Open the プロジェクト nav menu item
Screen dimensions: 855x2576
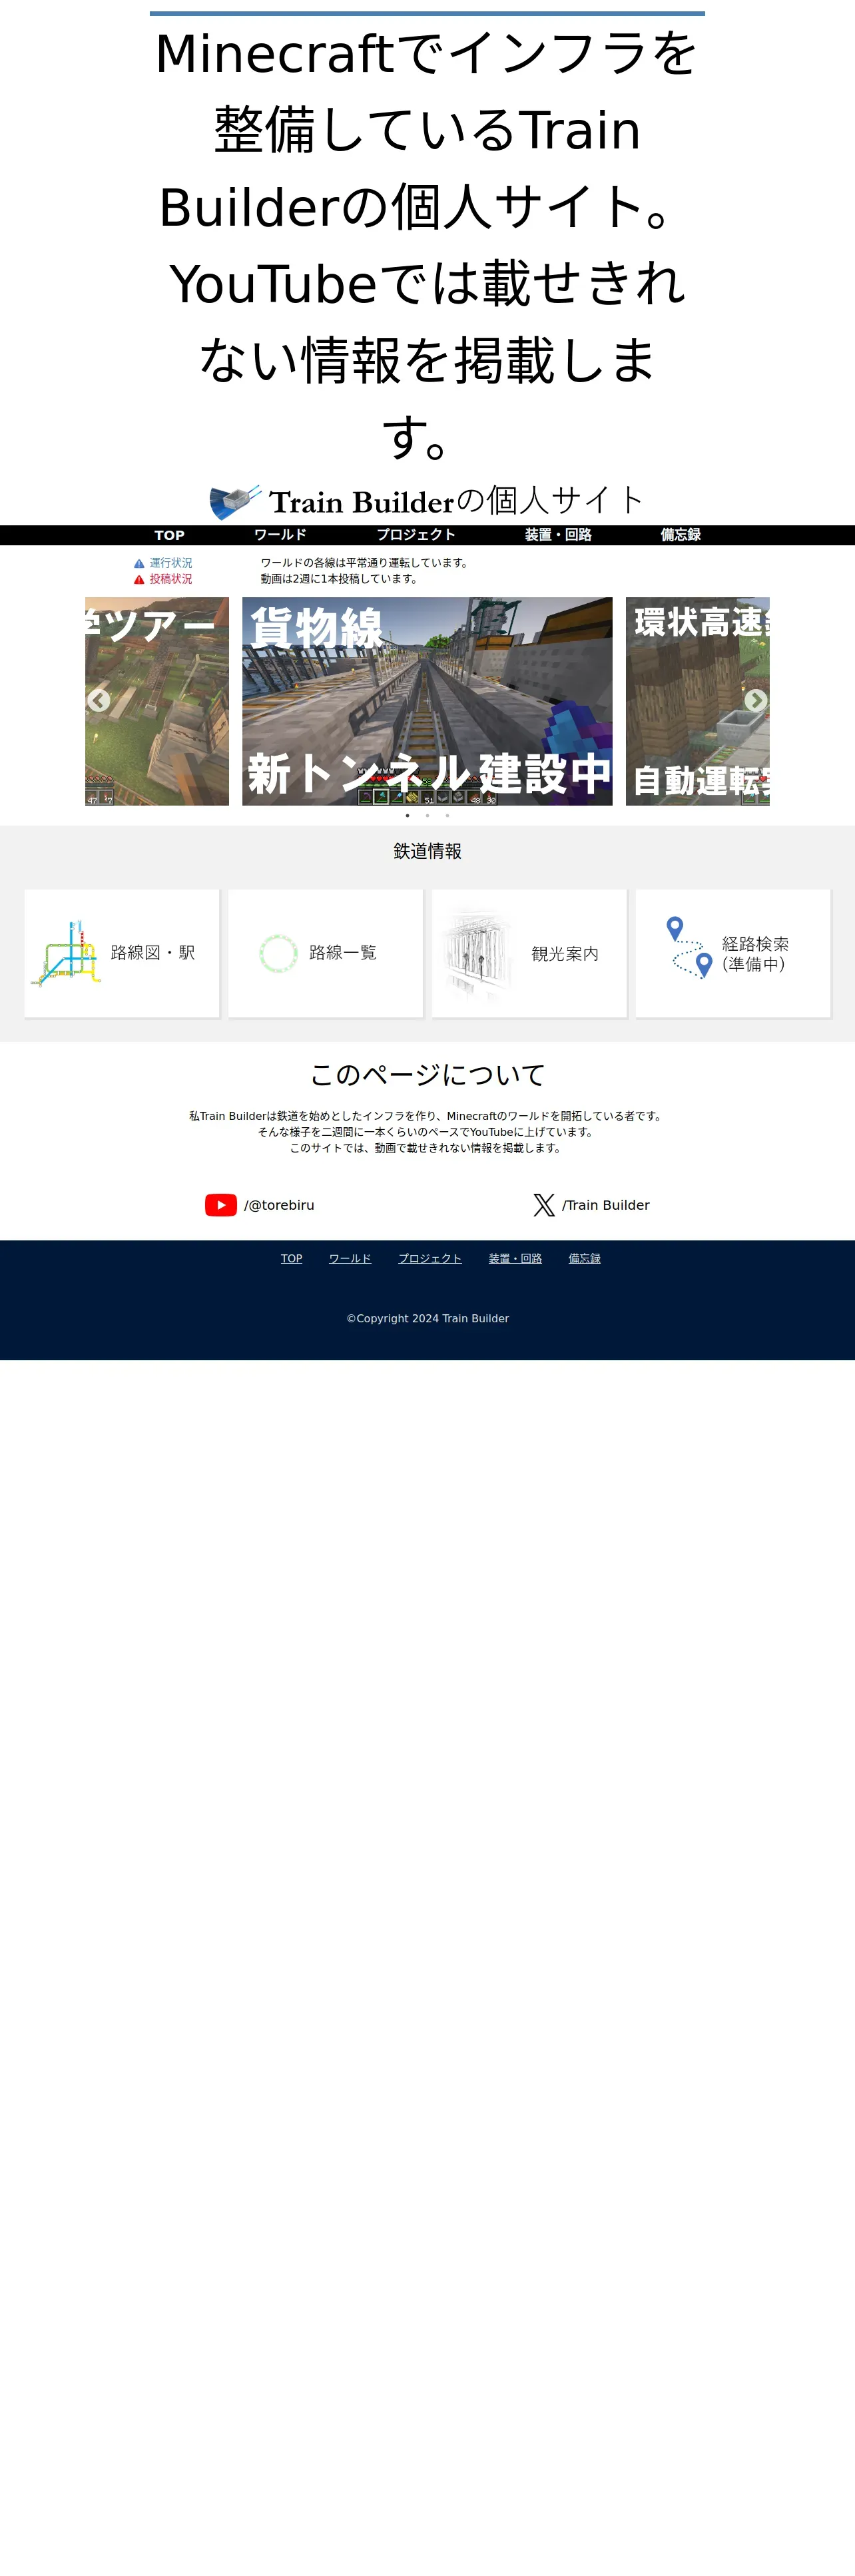click(x=416, y=535)
